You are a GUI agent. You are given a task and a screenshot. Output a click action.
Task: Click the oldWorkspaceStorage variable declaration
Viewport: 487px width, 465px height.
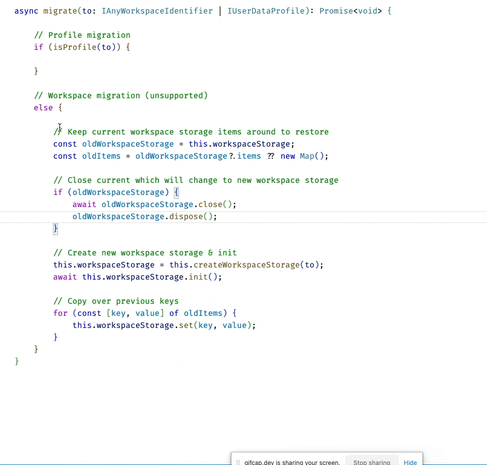click(x=128, y=144)
